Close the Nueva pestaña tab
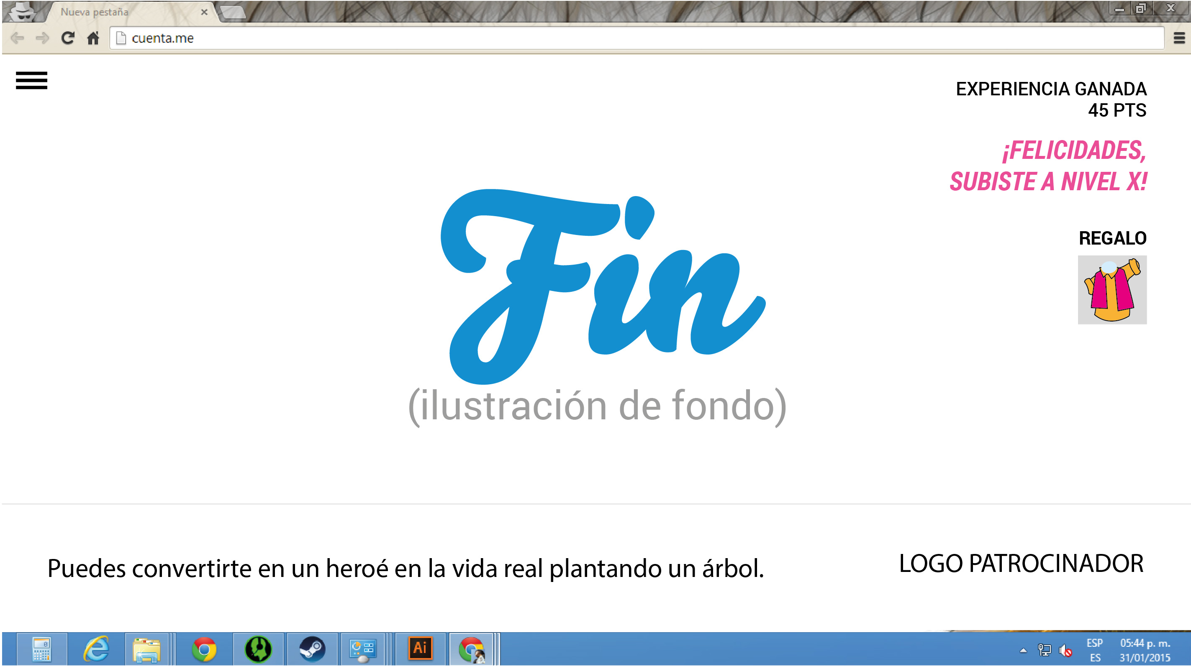The width and height of the screenshot is (1191, 666). point(204,12)
